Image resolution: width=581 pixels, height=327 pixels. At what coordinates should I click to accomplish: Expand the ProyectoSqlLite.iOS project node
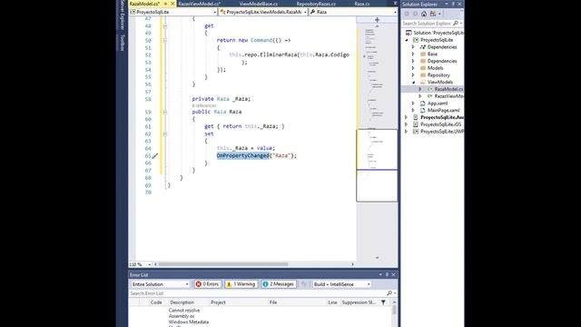[x=407, y=124]
